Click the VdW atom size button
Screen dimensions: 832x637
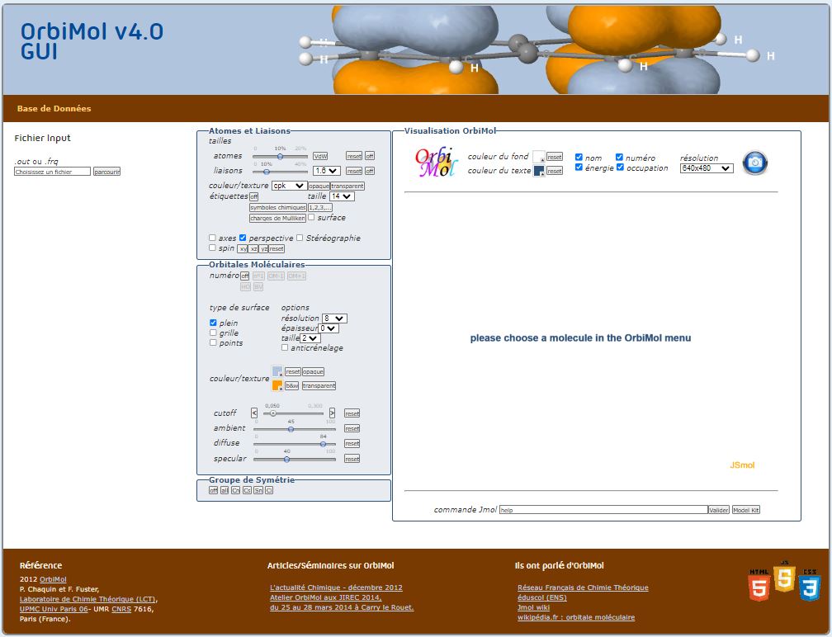(320, 156)
